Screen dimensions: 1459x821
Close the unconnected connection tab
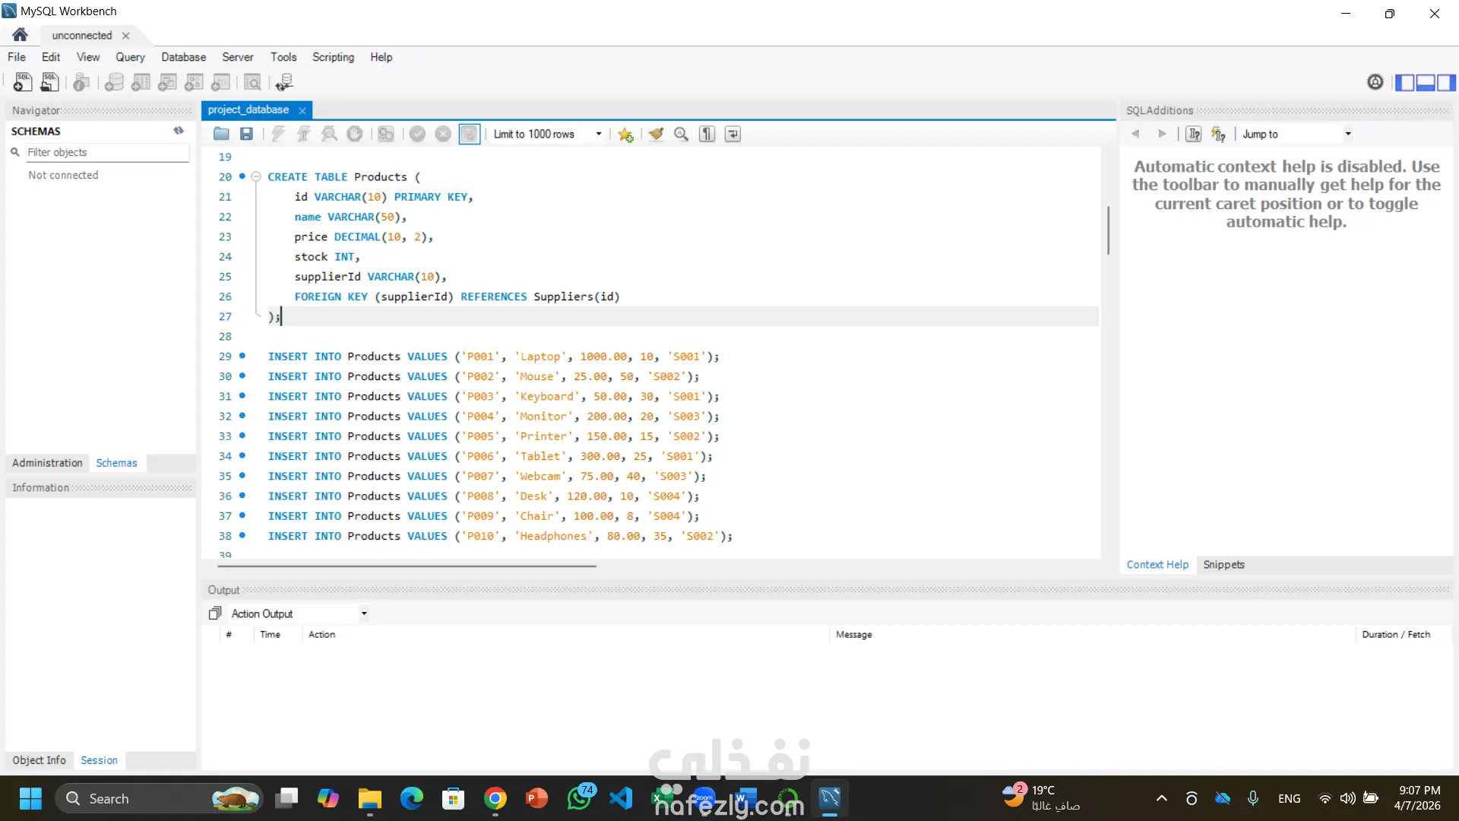tap(126, 36)
